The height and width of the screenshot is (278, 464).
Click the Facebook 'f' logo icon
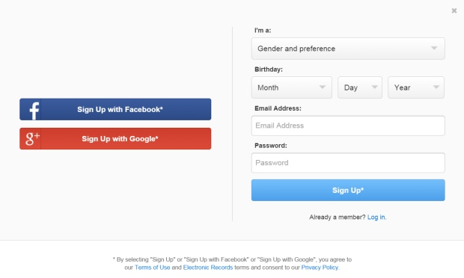[x=34, y=111]
